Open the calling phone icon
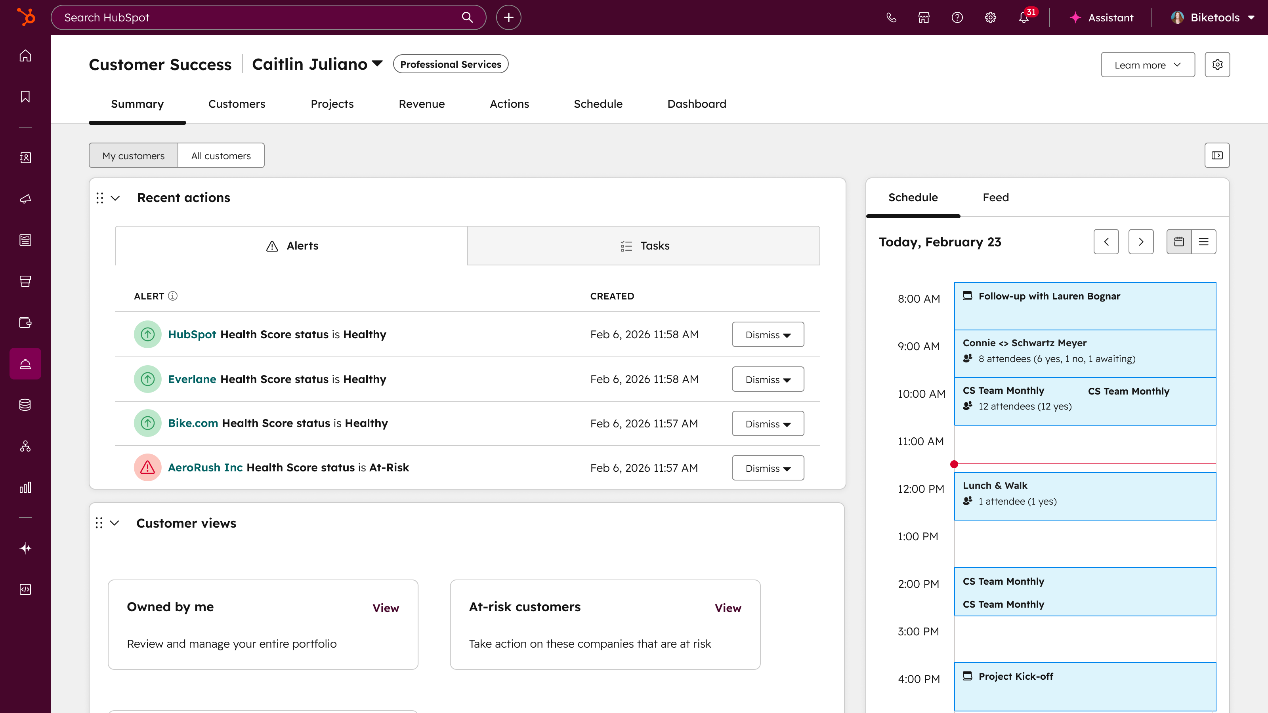The height and width of the screenshot is (713, 1268). click(x=892, y=17)
